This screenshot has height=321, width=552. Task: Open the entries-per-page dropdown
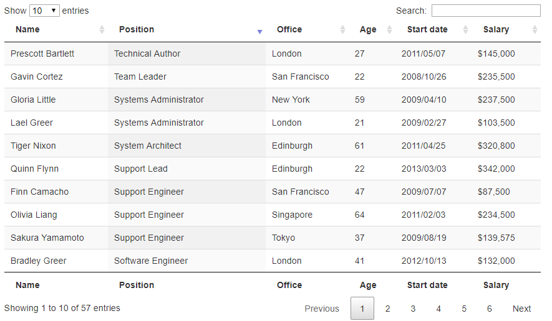coord(44,11)
